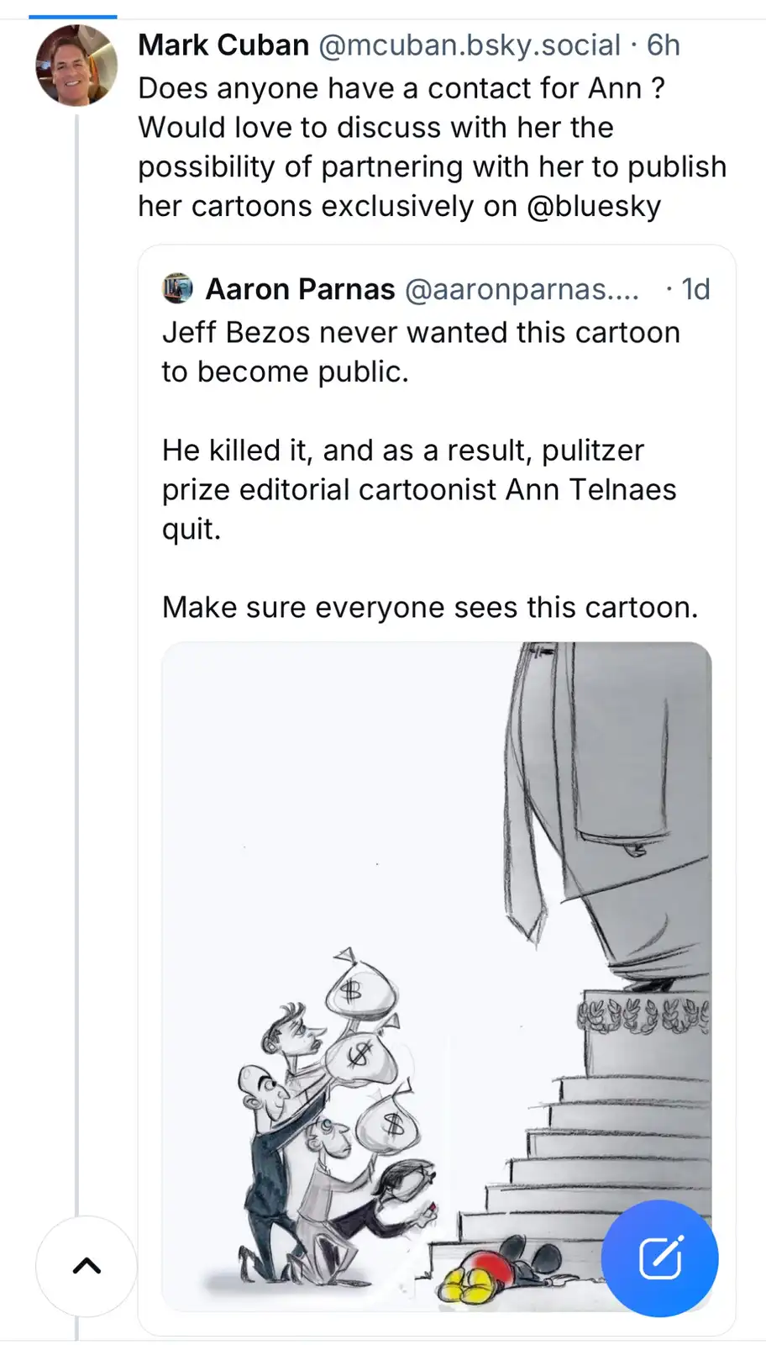
Task: Click the Aaron Parnas display name
Action: point(300,289)
